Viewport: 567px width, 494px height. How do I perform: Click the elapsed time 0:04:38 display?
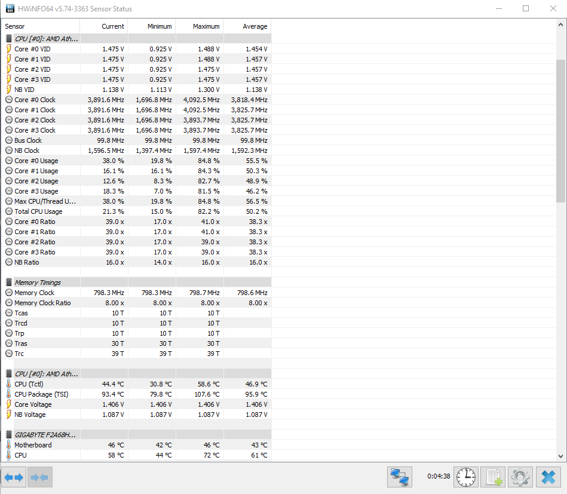(x=439, y=476)
